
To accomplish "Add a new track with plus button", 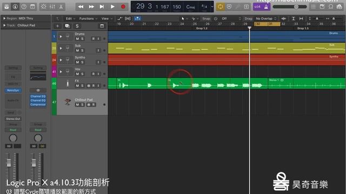I will point(57,26).
